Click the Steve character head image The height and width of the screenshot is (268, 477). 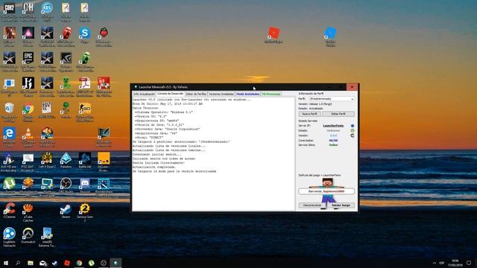pyautogui.click(x=327, y=183)
